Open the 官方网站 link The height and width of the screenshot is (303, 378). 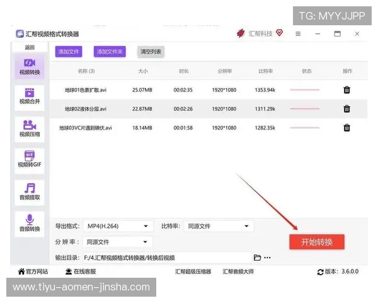33,271
